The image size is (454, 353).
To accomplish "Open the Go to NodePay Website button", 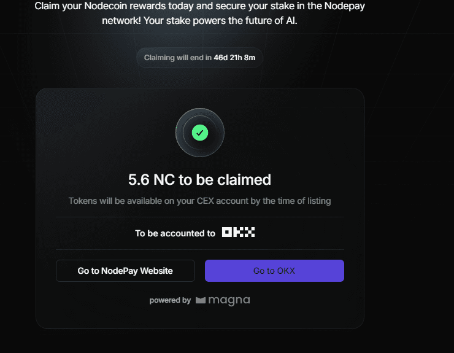I will click(125, 271).
